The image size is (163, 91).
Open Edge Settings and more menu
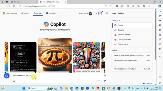(154, 6)
